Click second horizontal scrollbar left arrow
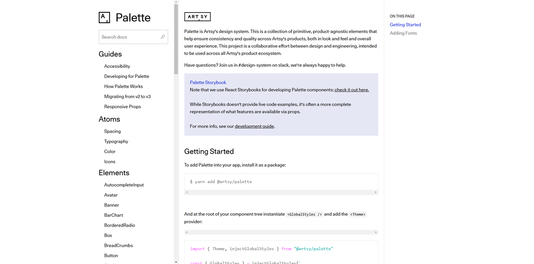Screen dimensions: 534x264 (x=187, y=232)
